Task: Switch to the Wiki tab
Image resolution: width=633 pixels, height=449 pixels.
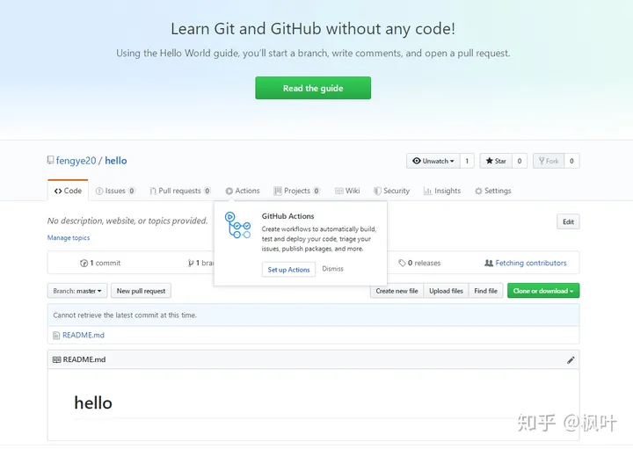Action: (347, 191)
